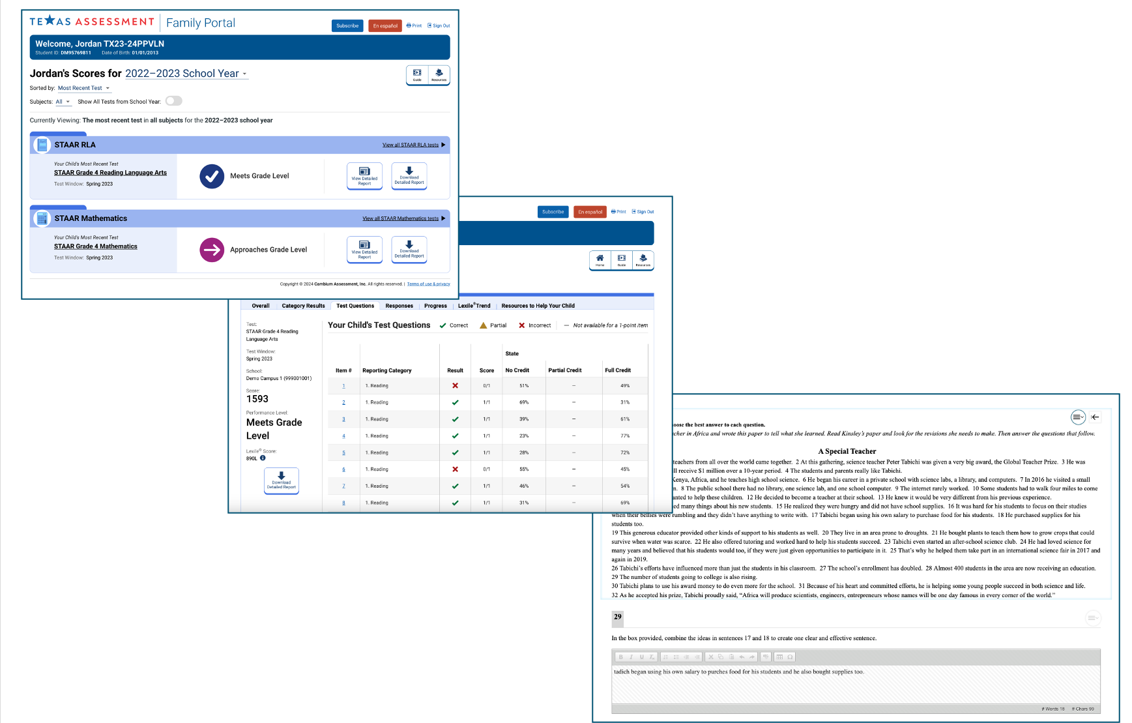Click the Bold icon in response editor
1132x723 pixels.
point(621,657)
